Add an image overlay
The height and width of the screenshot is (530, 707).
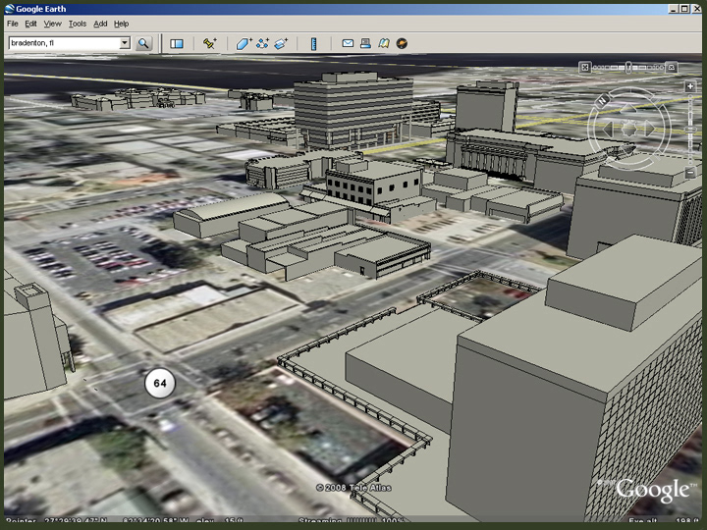pyautogui.click(x=281, y=43)
